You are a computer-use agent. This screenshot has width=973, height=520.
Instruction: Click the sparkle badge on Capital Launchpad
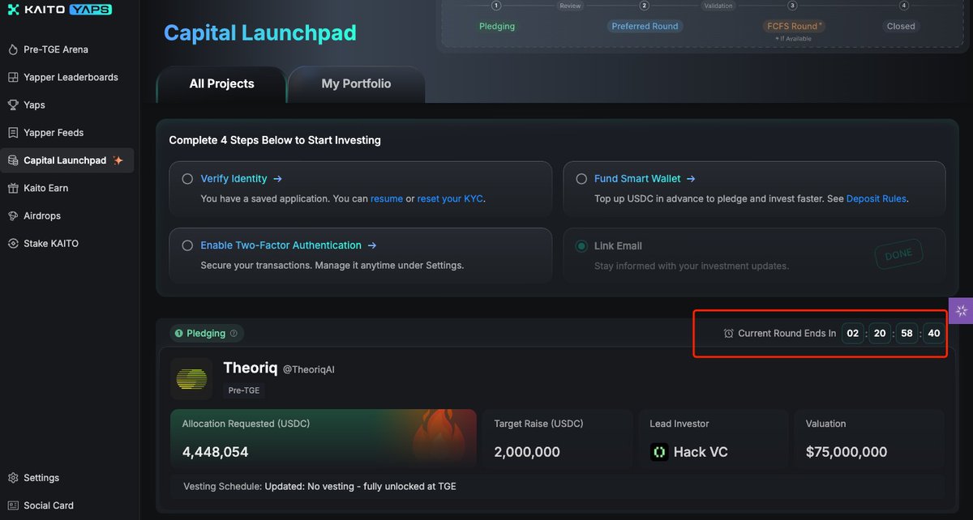tap(118, 160)
